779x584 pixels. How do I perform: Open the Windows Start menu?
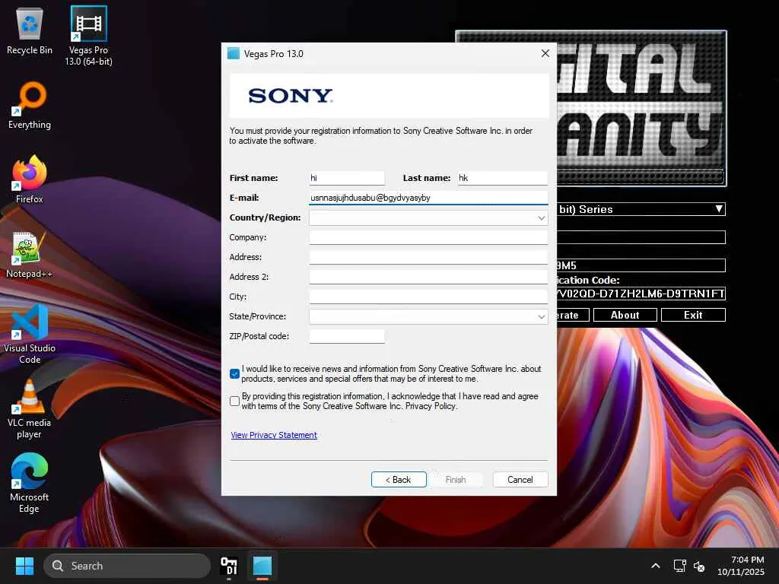(24, 566)
